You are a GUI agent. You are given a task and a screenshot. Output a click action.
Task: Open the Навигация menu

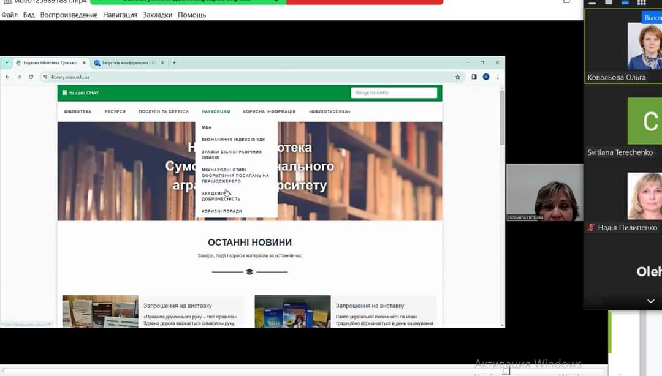[x=120, y=15]
